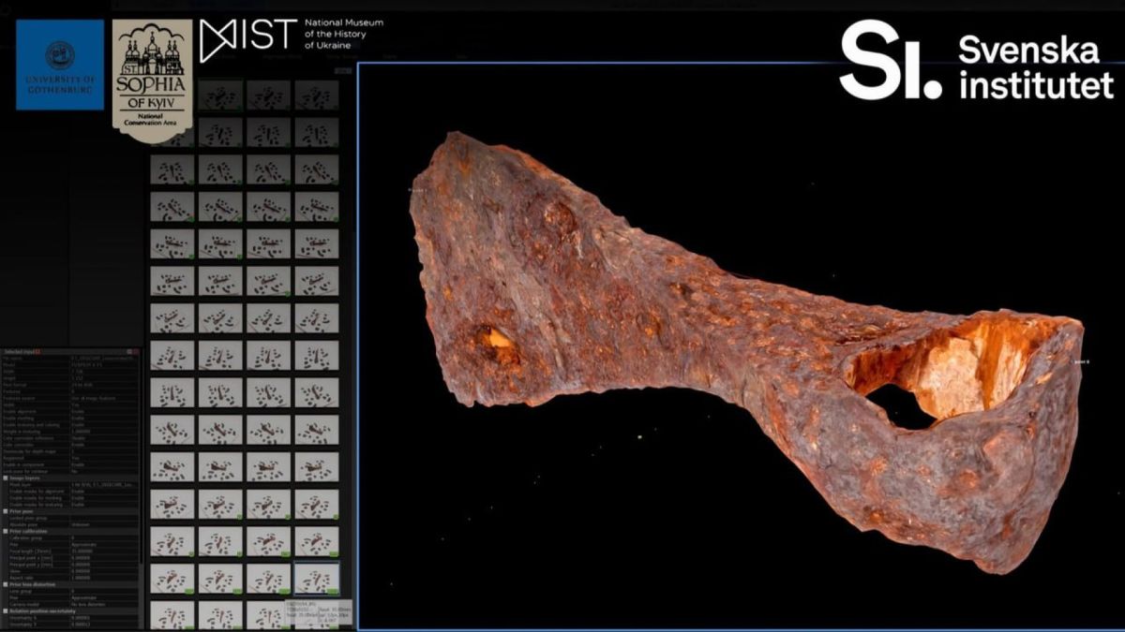The image size is (1125, 632).
Task: Select the control point marker at model's upper-left edge
Action: point(412,189)
